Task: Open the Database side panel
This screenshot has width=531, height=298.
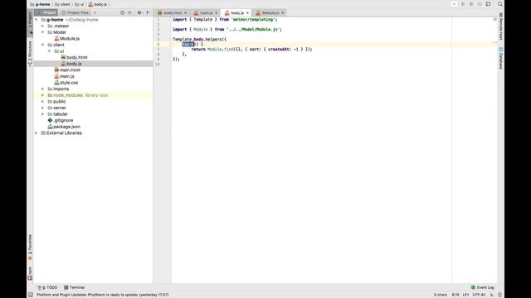Action: point(501,58)
